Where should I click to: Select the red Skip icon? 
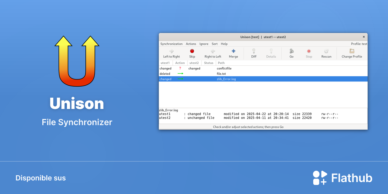pyautogui.click(x=192, y=51)
